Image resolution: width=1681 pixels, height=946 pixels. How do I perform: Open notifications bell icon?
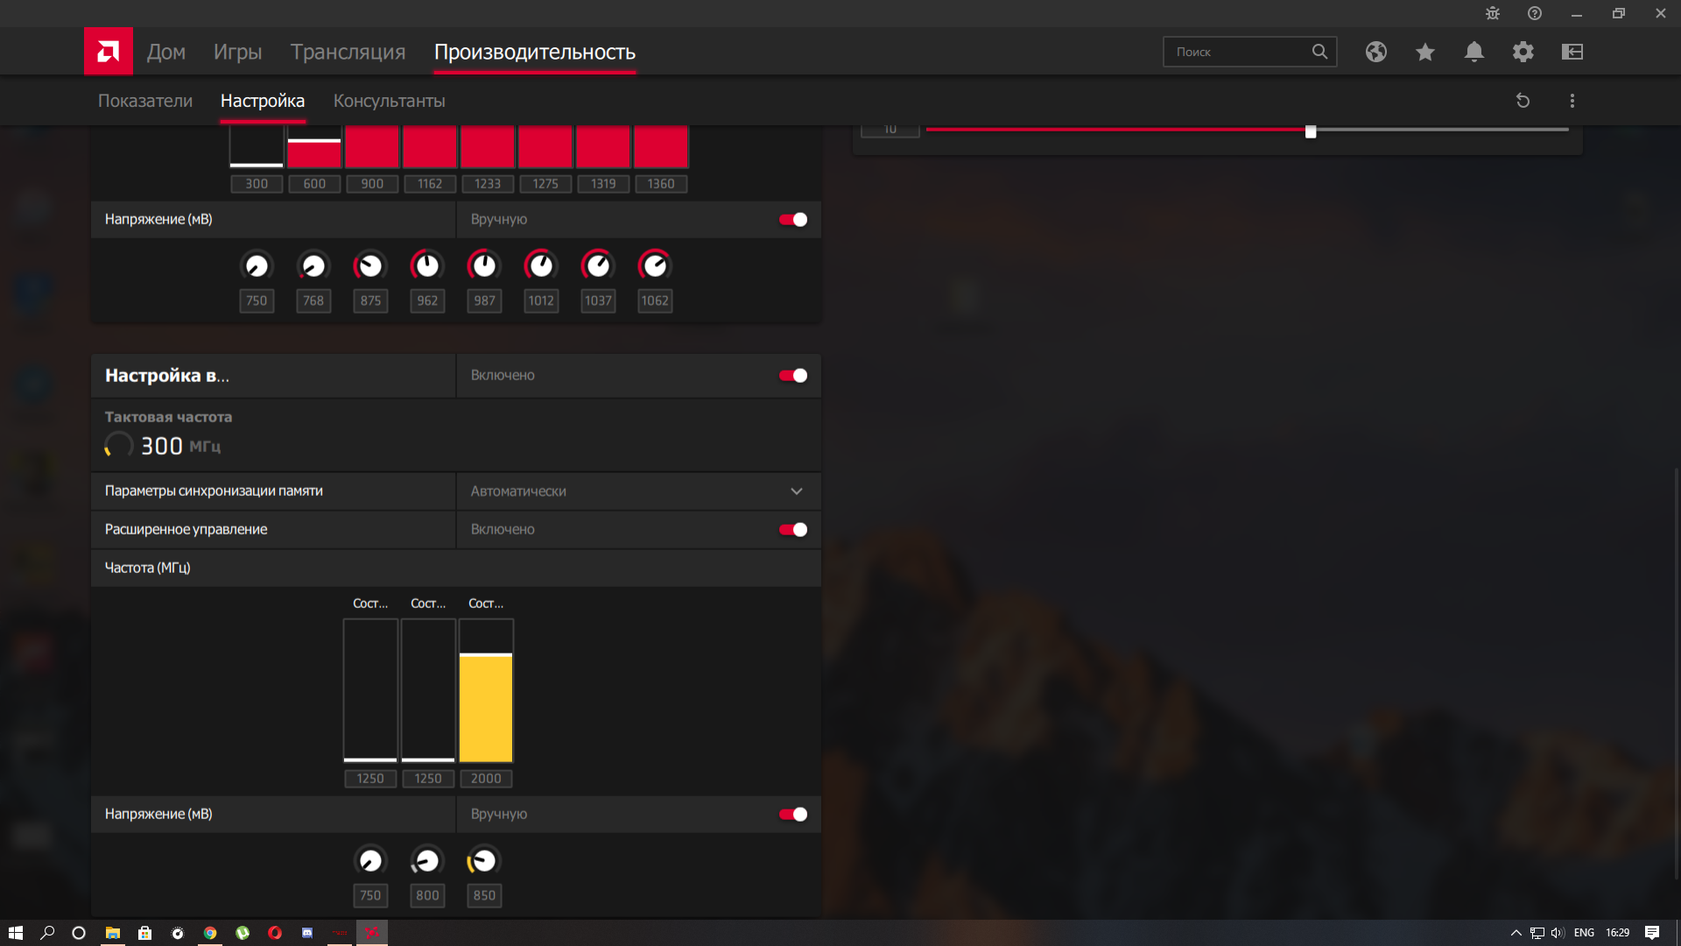pos(1474,52)
